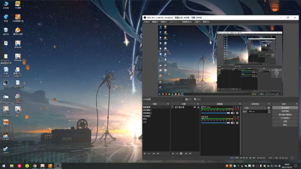
Task: Click the transition duration input field
Action: click(x=258, y=111)
